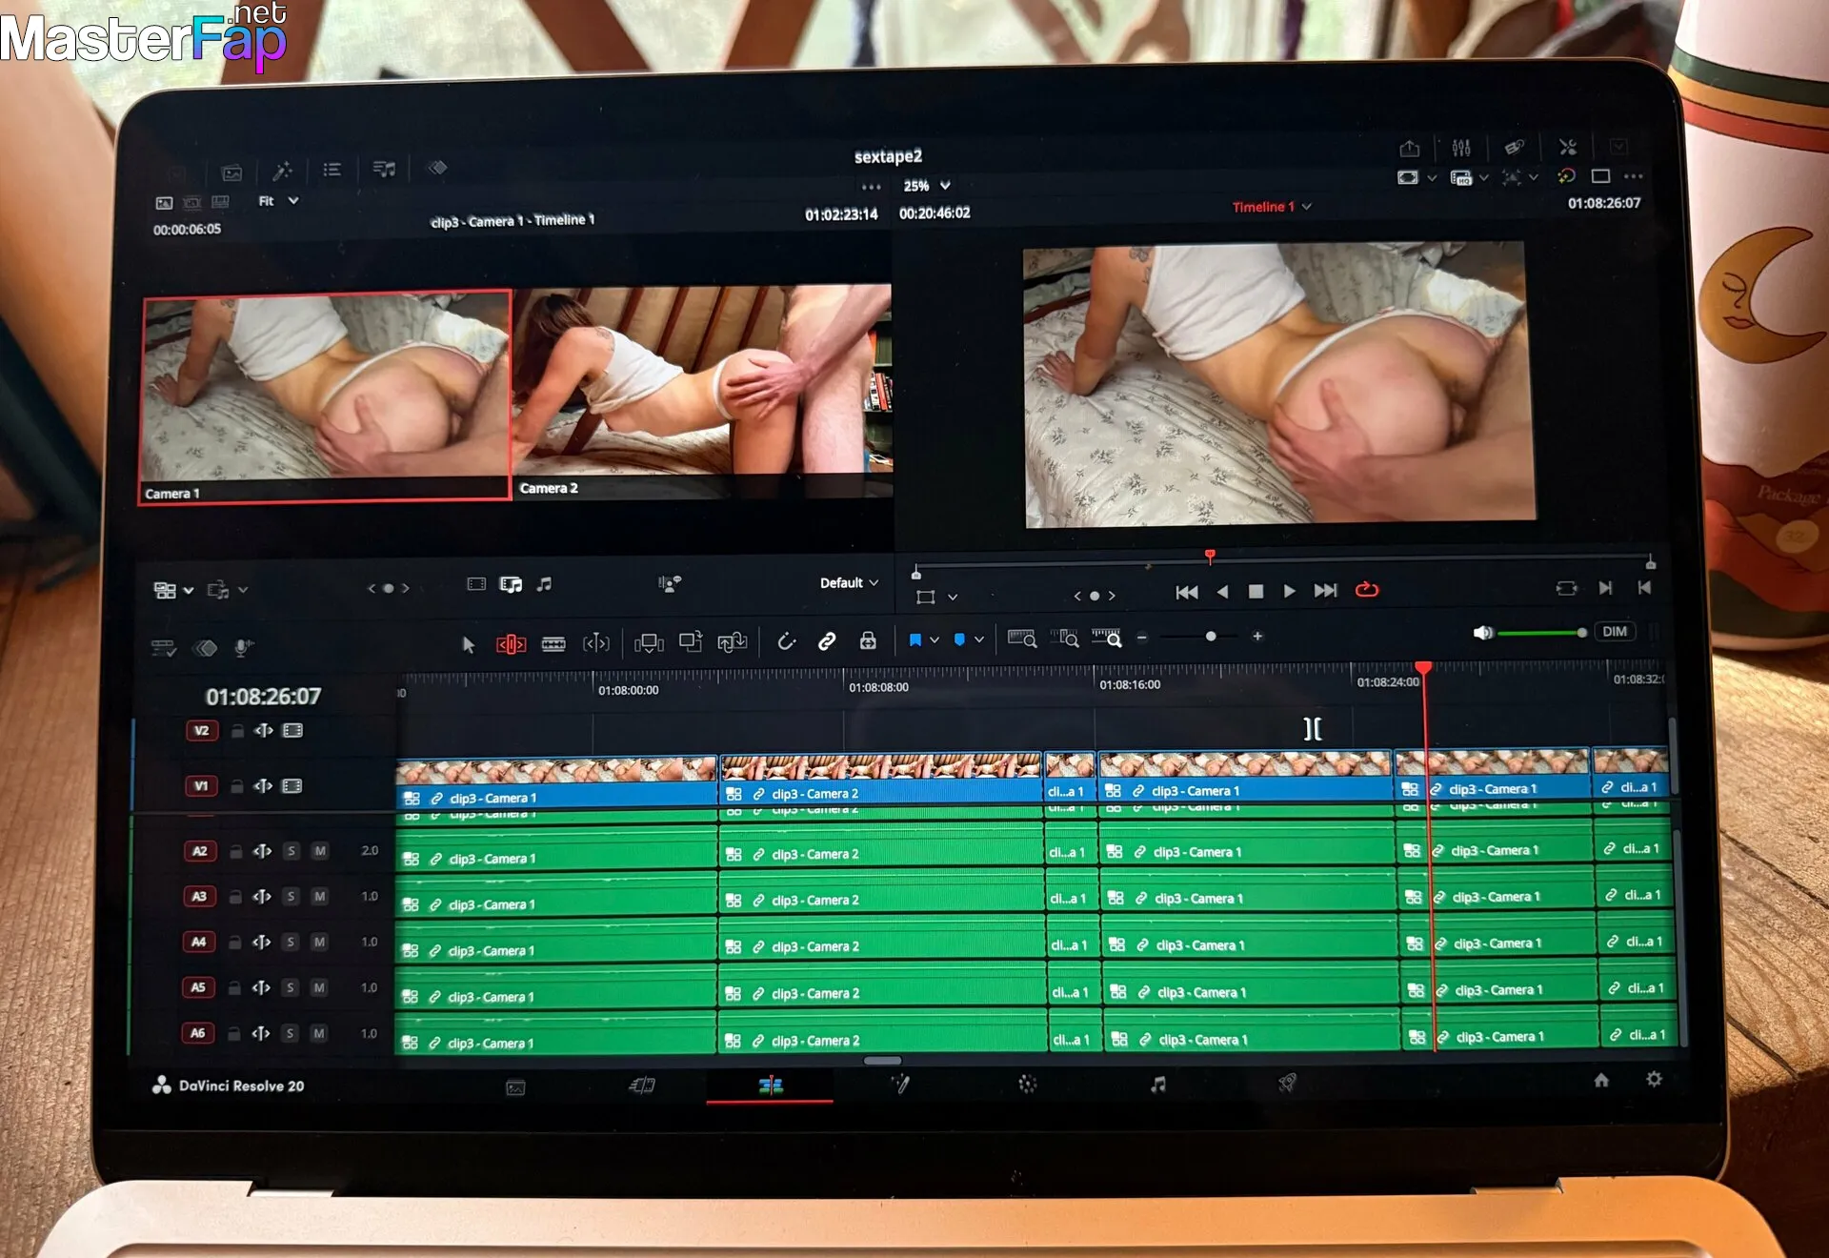Expand the Timeline 1 name dropdown
The height and width of the screenshot is (1258, 1829).
(x=1307, y=207)
